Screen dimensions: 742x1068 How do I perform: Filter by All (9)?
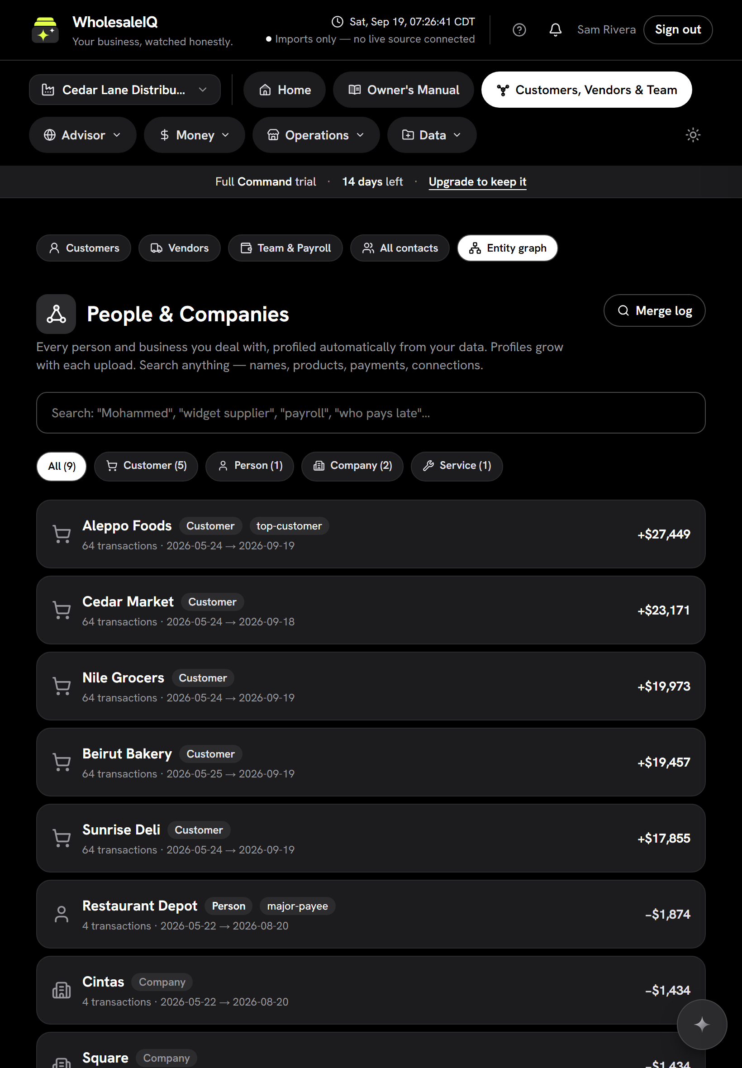coord(62,466)
